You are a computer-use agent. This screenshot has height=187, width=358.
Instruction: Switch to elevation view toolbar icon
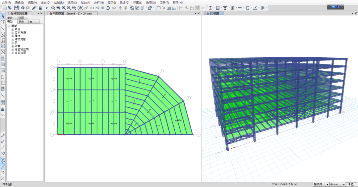click(103, 8)
